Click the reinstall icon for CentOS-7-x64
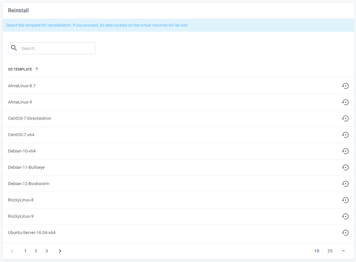The width and height of the screenshot is (356, 262). point(345,134)
